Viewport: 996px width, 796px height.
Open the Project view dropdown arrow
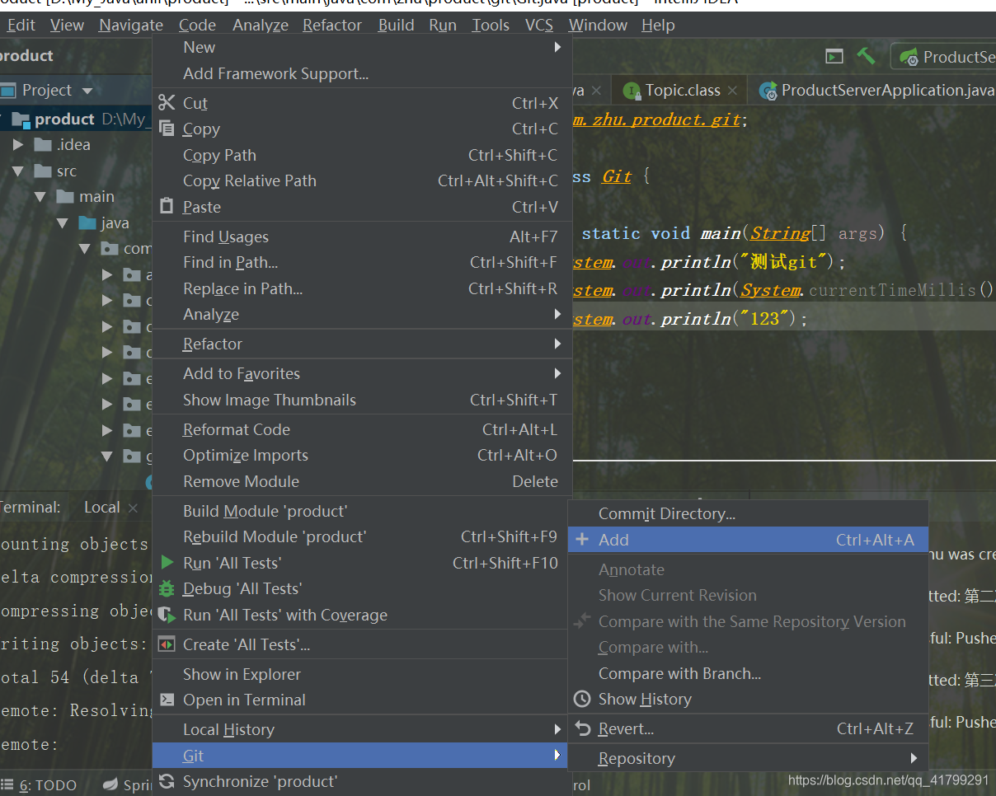tap(87, 91)
